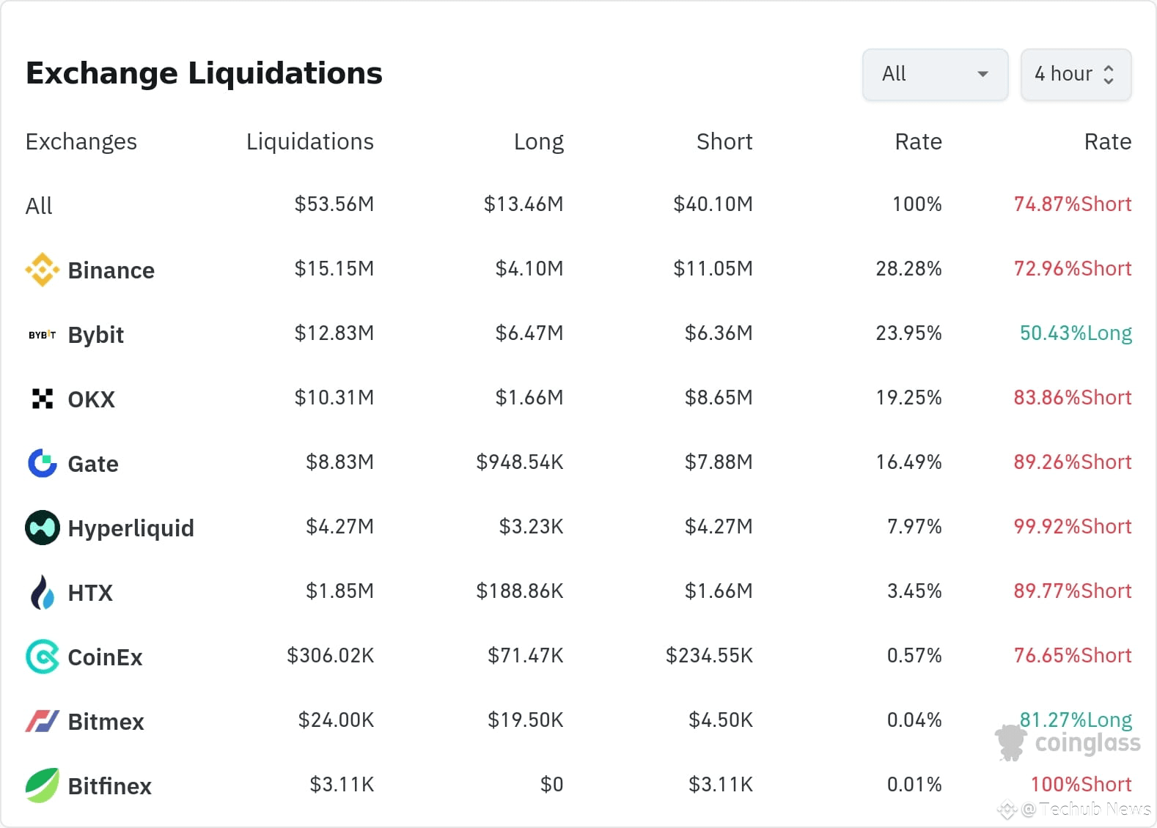Click the coinglass watermark logo
This screenshot has height=828, width=1157.
point(1068,743)
